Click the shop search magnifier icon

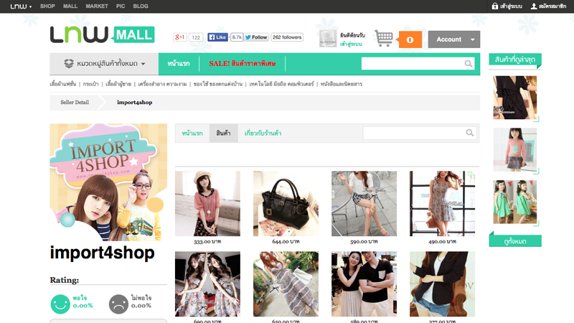click(x=470, y=133)
